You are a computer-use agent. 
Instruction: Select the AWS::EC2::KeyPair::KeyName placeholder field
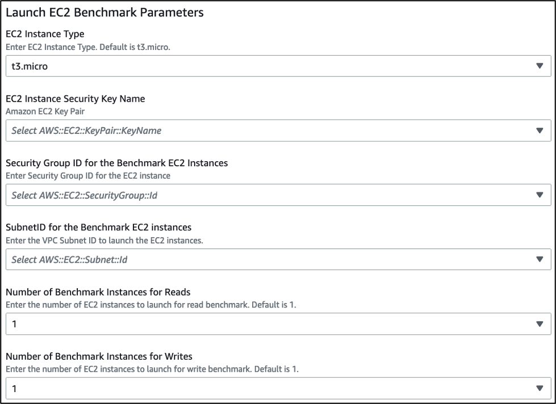click(227, 130)
